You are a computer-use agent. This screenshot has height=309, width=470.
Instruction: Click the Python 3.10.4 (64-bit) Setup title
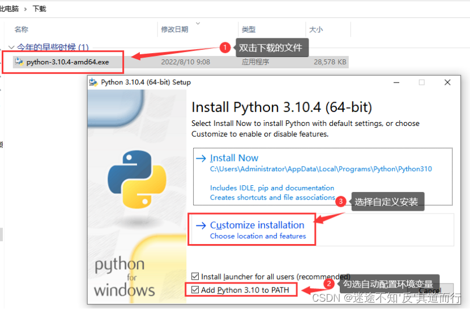(146, 82)
